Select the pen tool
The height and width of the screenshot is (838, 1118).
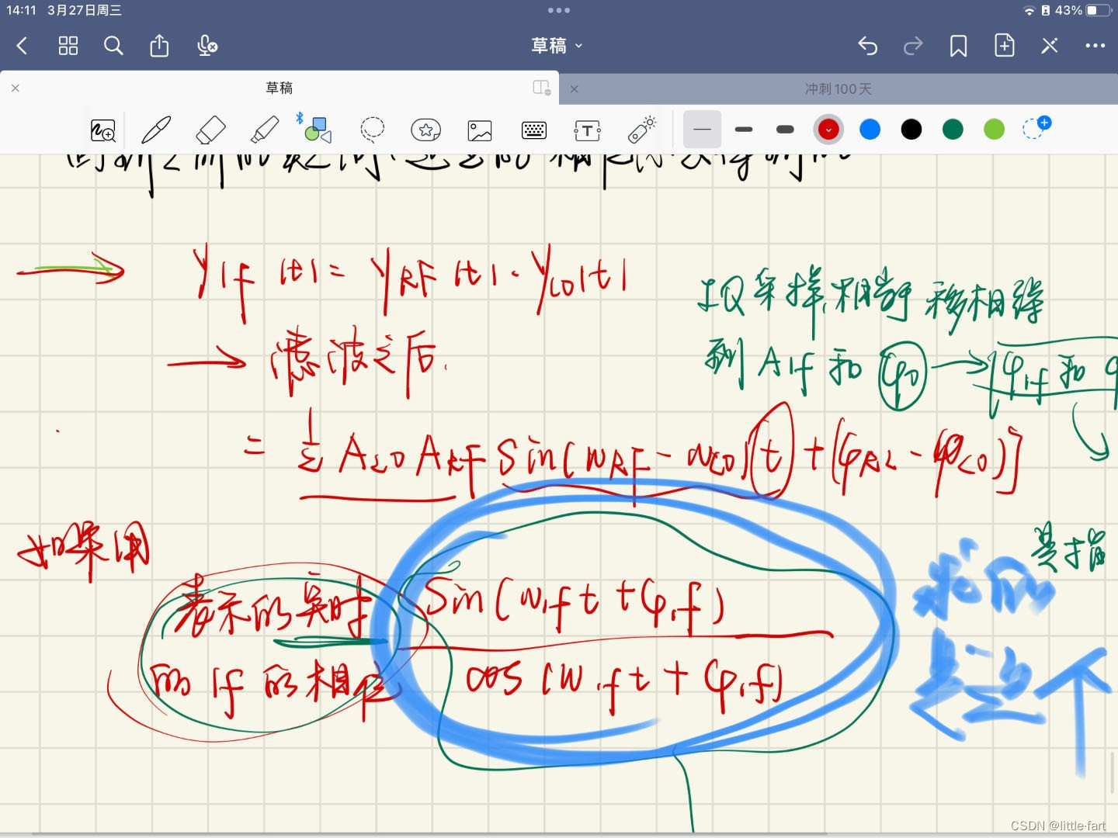155,130
